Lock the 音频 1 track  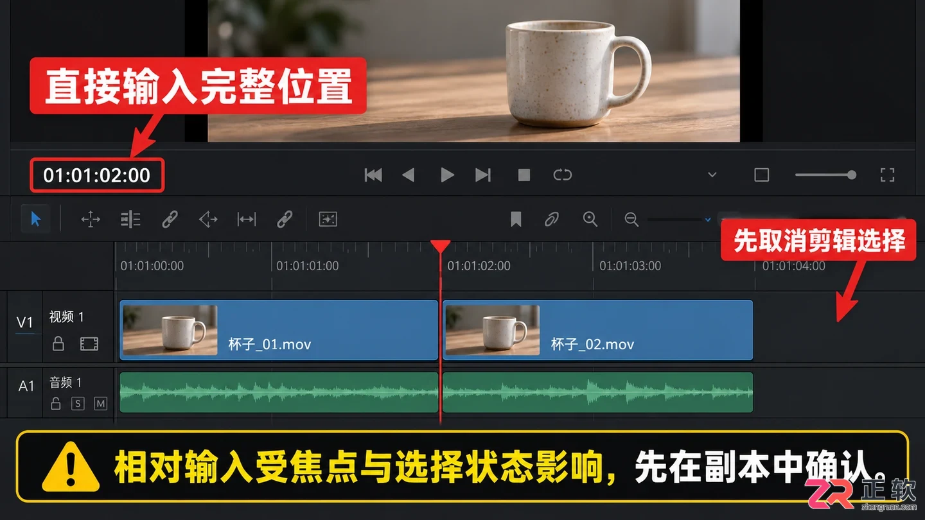56,404
